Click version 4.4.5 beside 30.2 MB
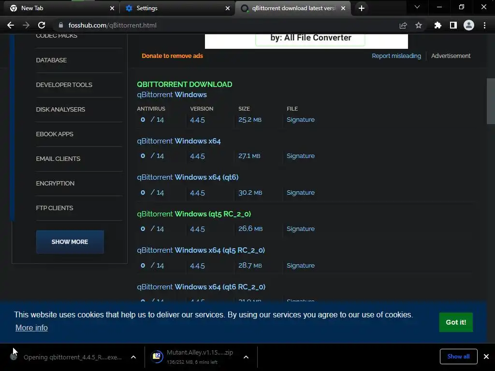495x371 pixels. coord(197,193)
